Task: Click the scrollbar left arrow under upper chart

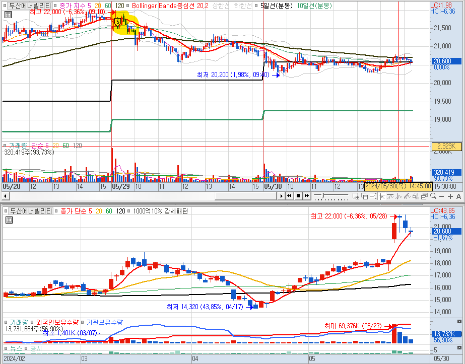Action: click(x=6, y=196)
